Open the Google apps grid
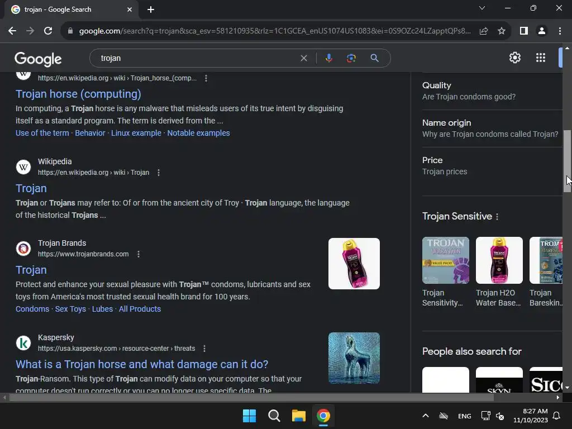 [x=541, y=58]
